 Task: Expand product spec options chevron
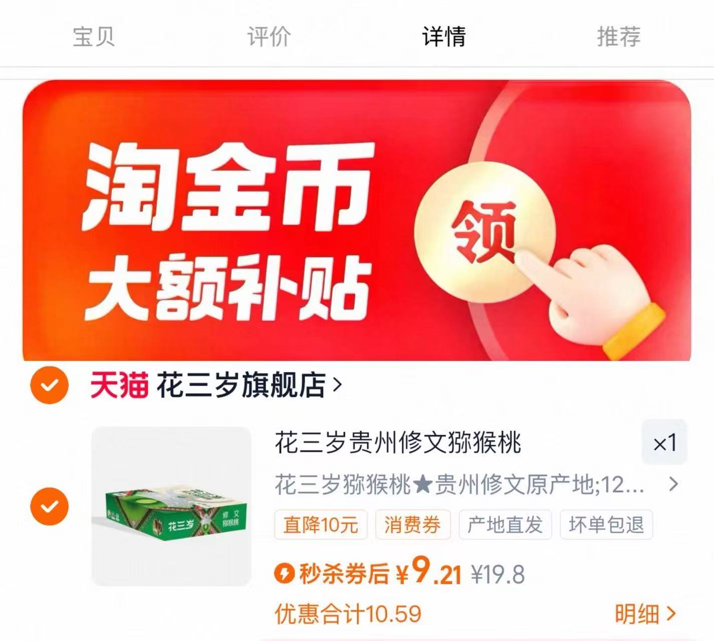point(673,484)
